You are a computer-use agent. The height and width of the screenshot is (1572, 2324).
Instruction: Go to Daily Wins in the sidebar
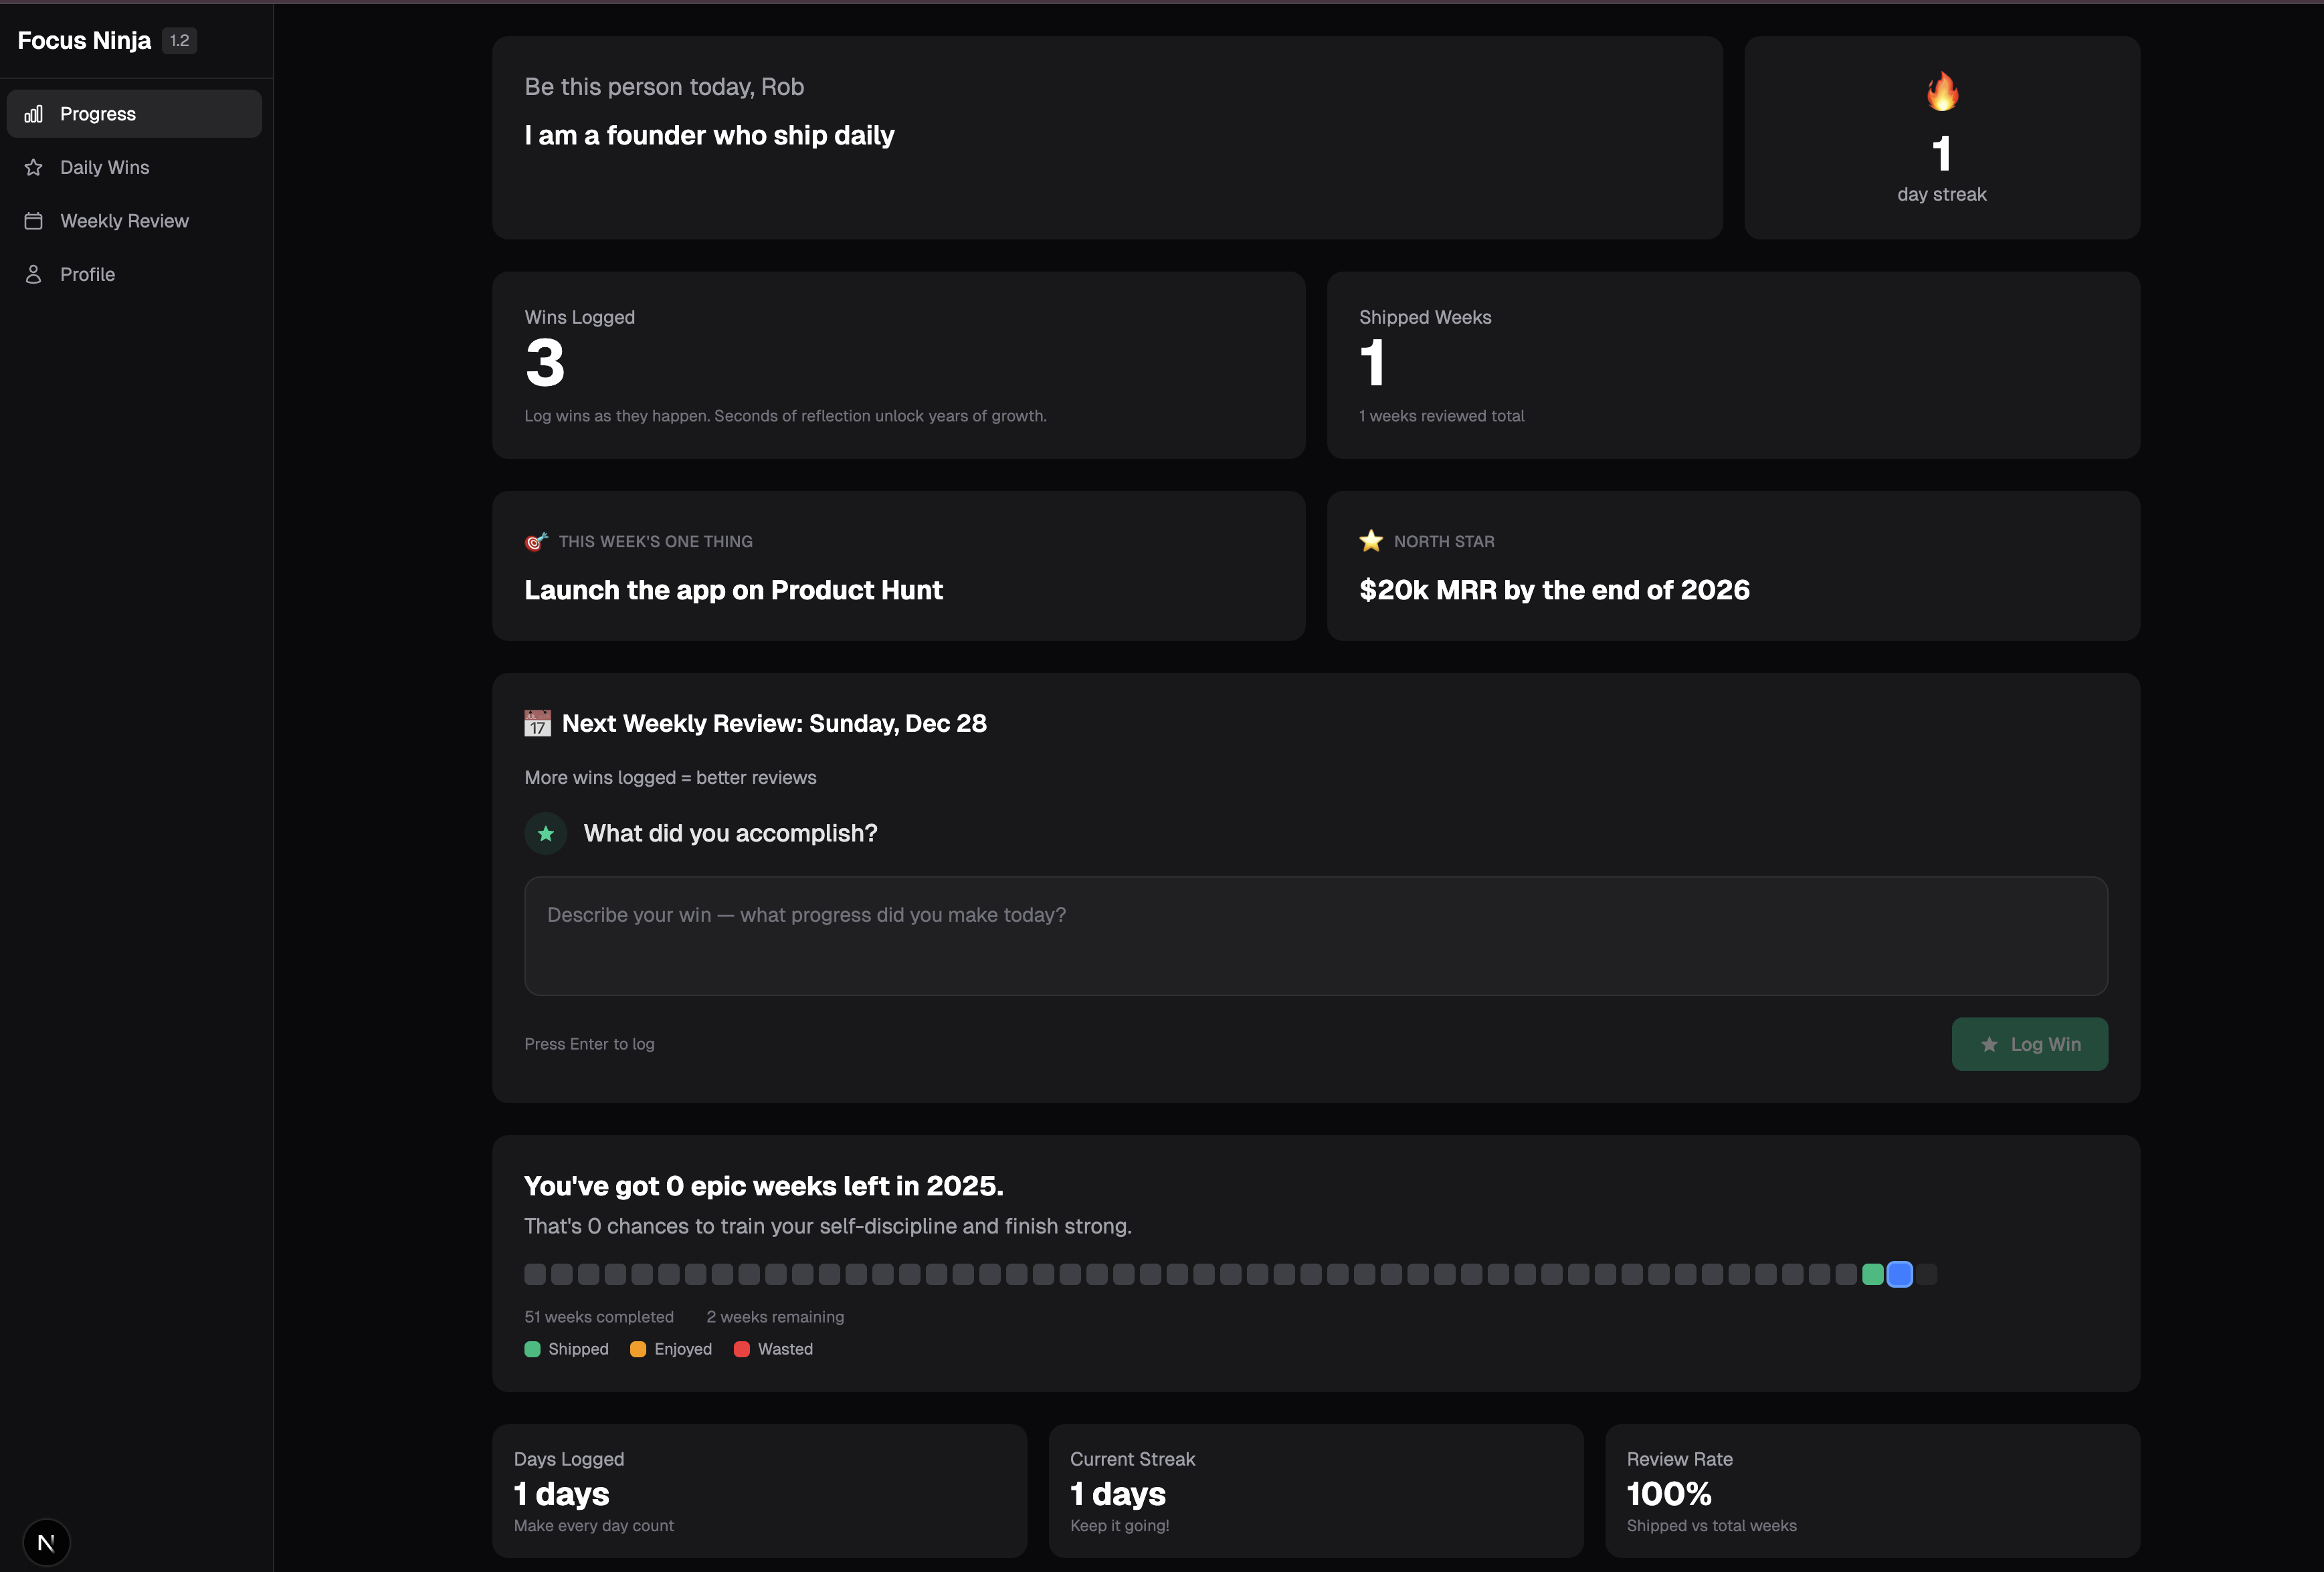click(x=104, y=167)
